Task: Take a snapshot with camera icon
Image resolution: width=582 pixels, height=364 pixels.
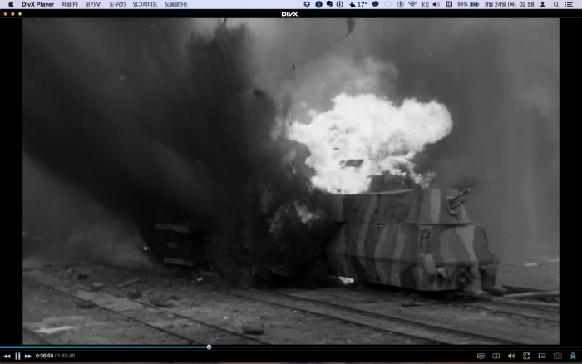Action: pos(557,356)
